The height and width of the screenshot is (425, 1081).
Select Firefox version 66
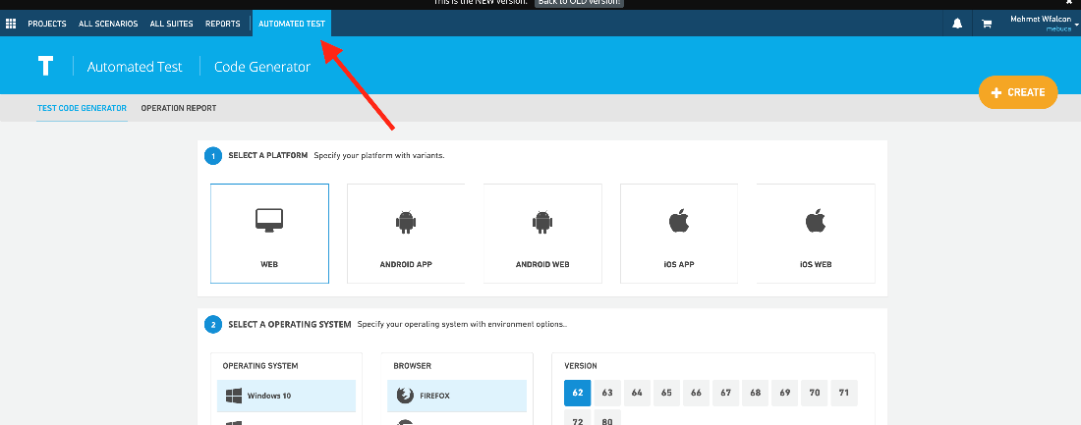tap(697, 393)
